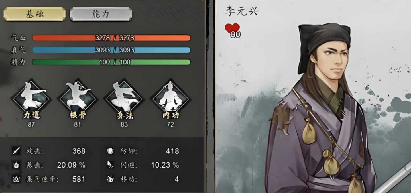Click the qi gathering icon beside 集气速率

(17, 179)
